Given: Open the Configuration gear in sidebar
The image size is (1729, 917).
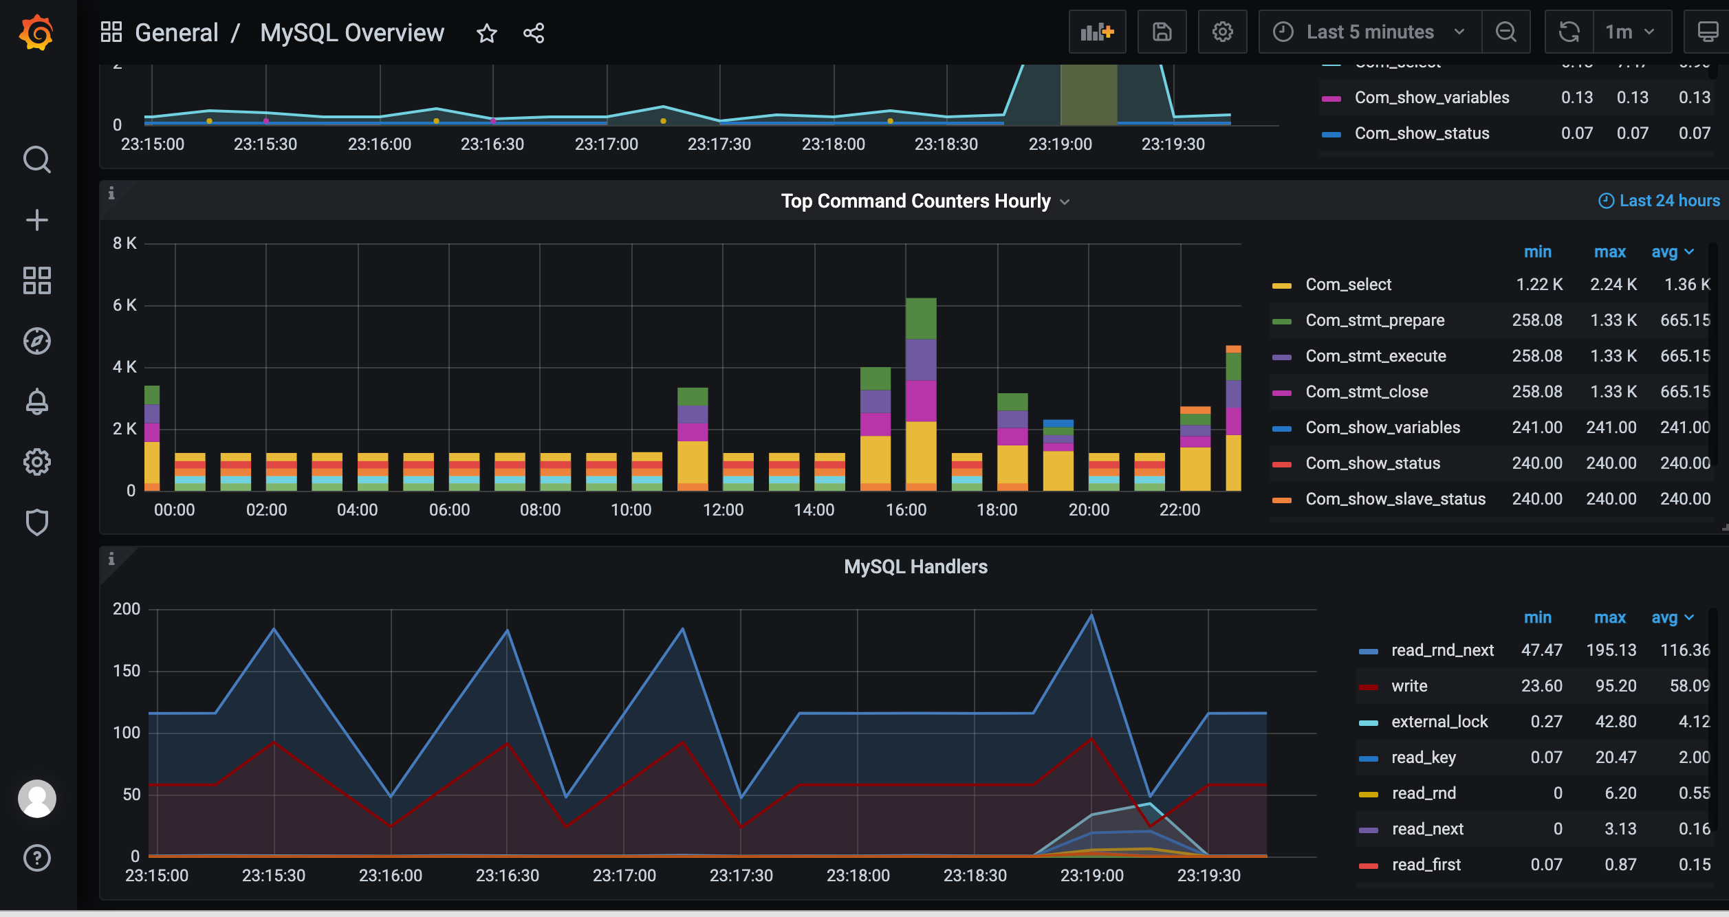Looking at the screenshot, I should tap(36, 462).
